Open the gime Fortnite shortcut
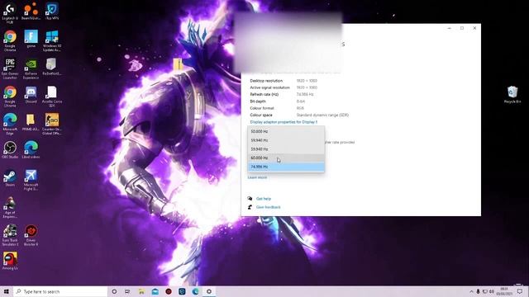 31,39
